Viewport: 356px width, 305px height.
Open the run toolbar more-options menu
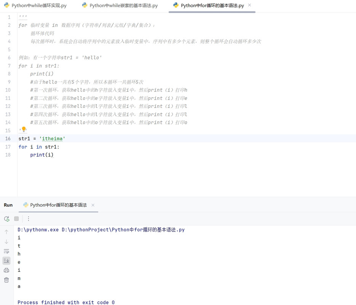[29, 218]
